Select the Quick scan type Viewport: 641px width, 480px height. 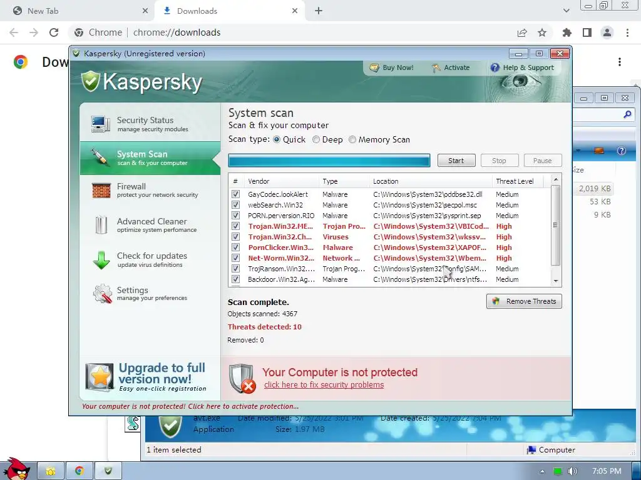pyautogui.click(x=277, y=139)
